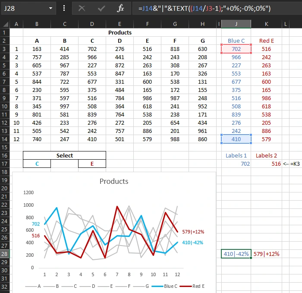The height and width of the screenshot is (293, 302).
Task: Select row 14 header
Action: (x=5, y=139)
